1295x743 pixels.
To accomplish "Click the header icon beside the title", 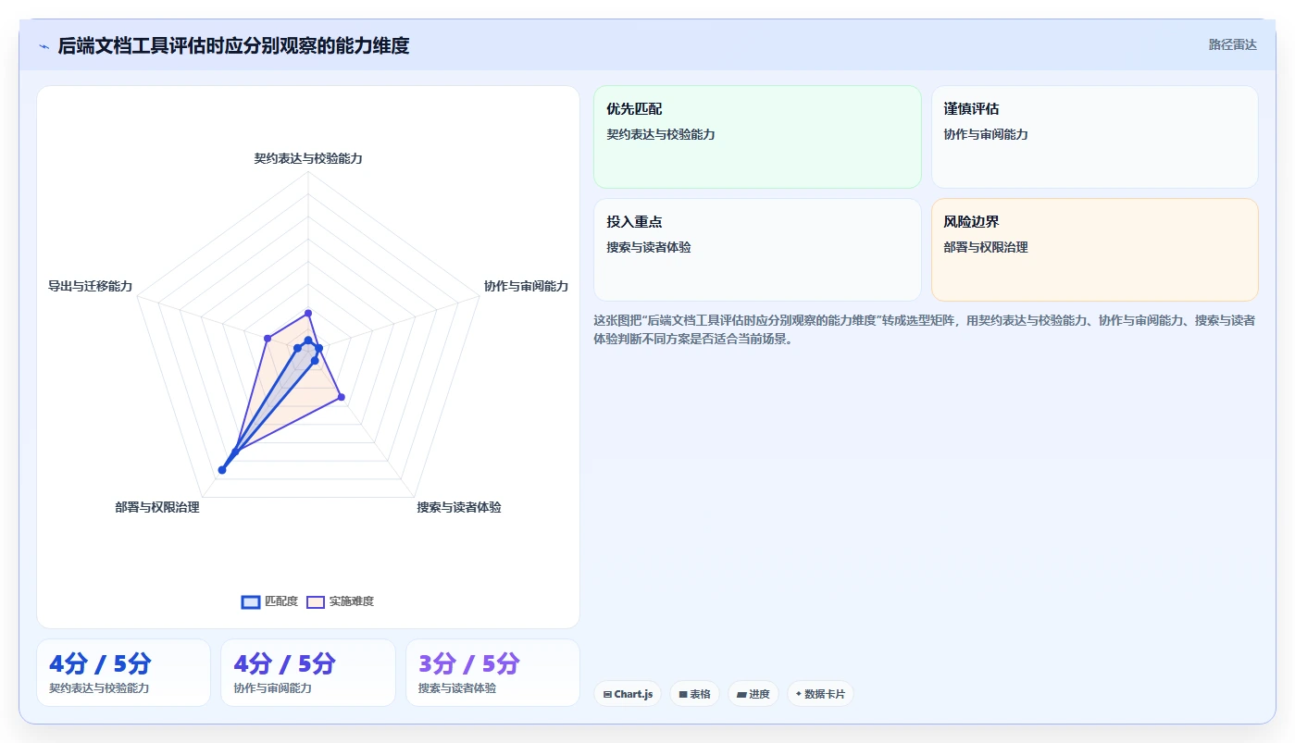I will point(44,46).
